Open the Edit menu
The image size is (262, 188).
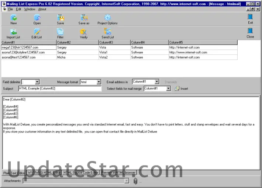[18, 9]
